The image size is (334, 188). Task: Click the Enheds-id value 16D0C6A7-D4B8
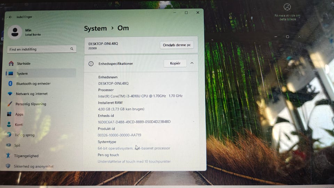134,122
